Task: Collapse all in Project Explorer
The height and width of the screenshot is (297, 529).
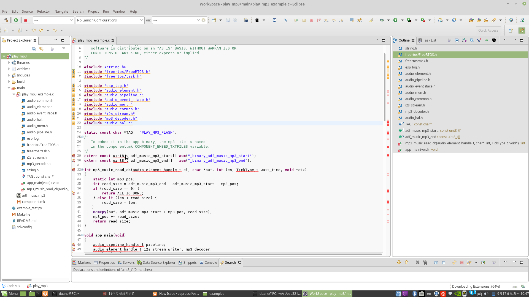Action: pos(34,49)
